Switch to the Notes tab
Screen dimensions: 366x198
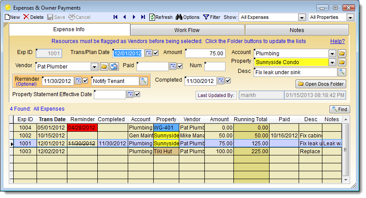tap(297, 30)
